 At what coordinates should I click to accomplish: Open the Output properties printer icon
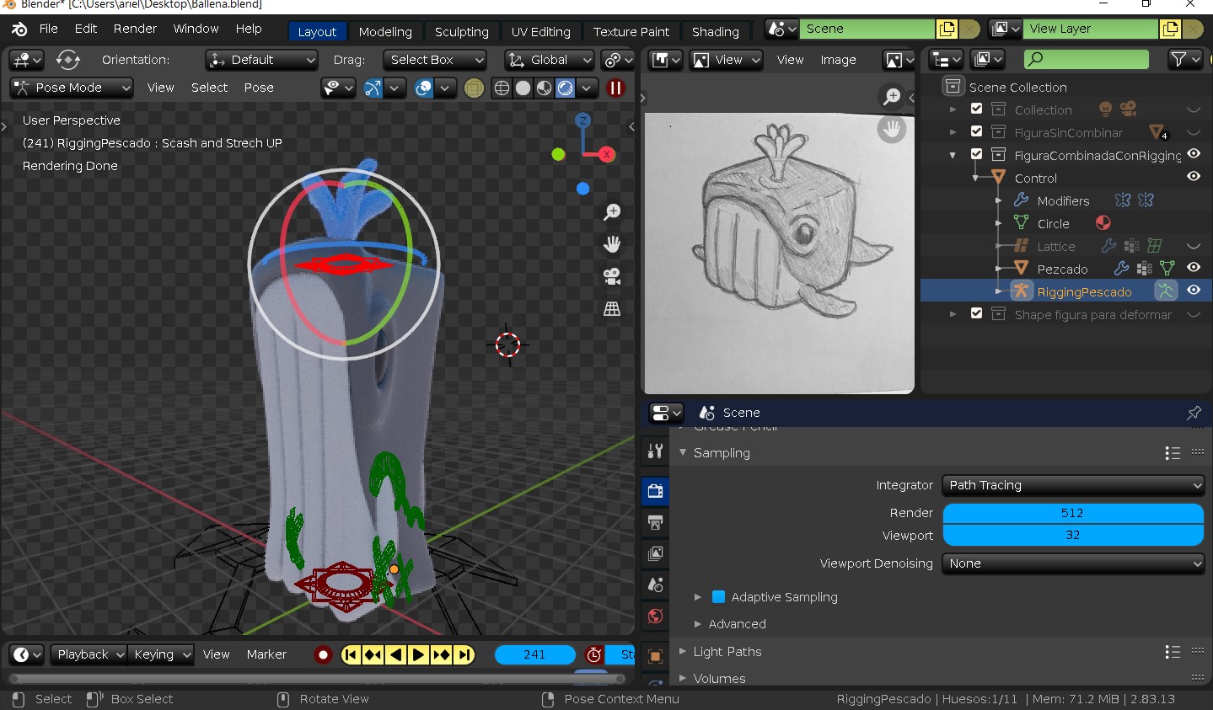coord(655,522)
